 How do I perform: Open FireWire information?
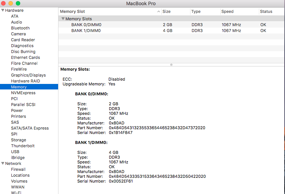pyautogui.click(x=19, y=69)
